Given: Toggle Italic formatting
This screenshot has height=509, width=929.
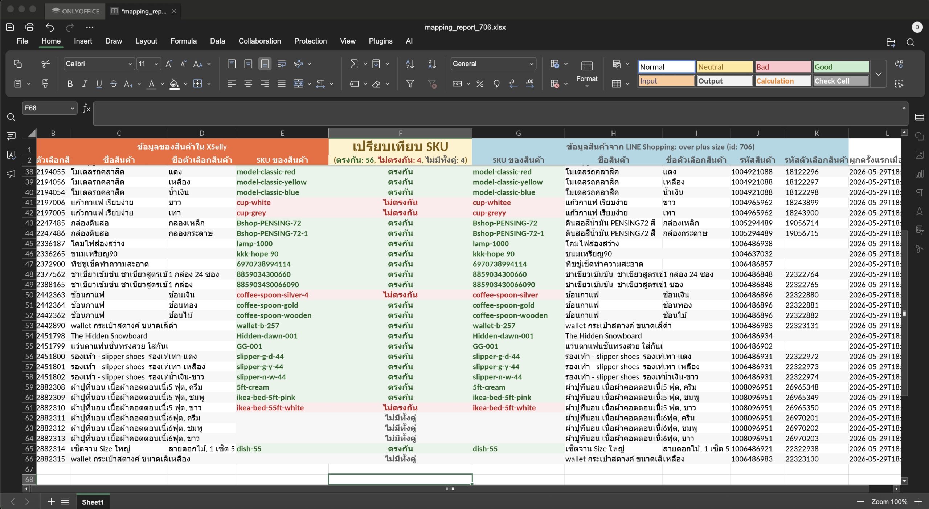Looking at the screenshot, I should tap(85, 84).
